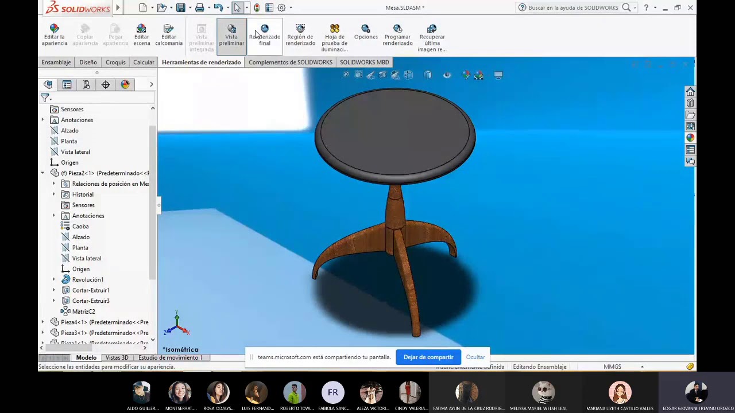The image size is (735, 413).
Task: Click Editar escena in render toolbar
Action: coord(142,35)
